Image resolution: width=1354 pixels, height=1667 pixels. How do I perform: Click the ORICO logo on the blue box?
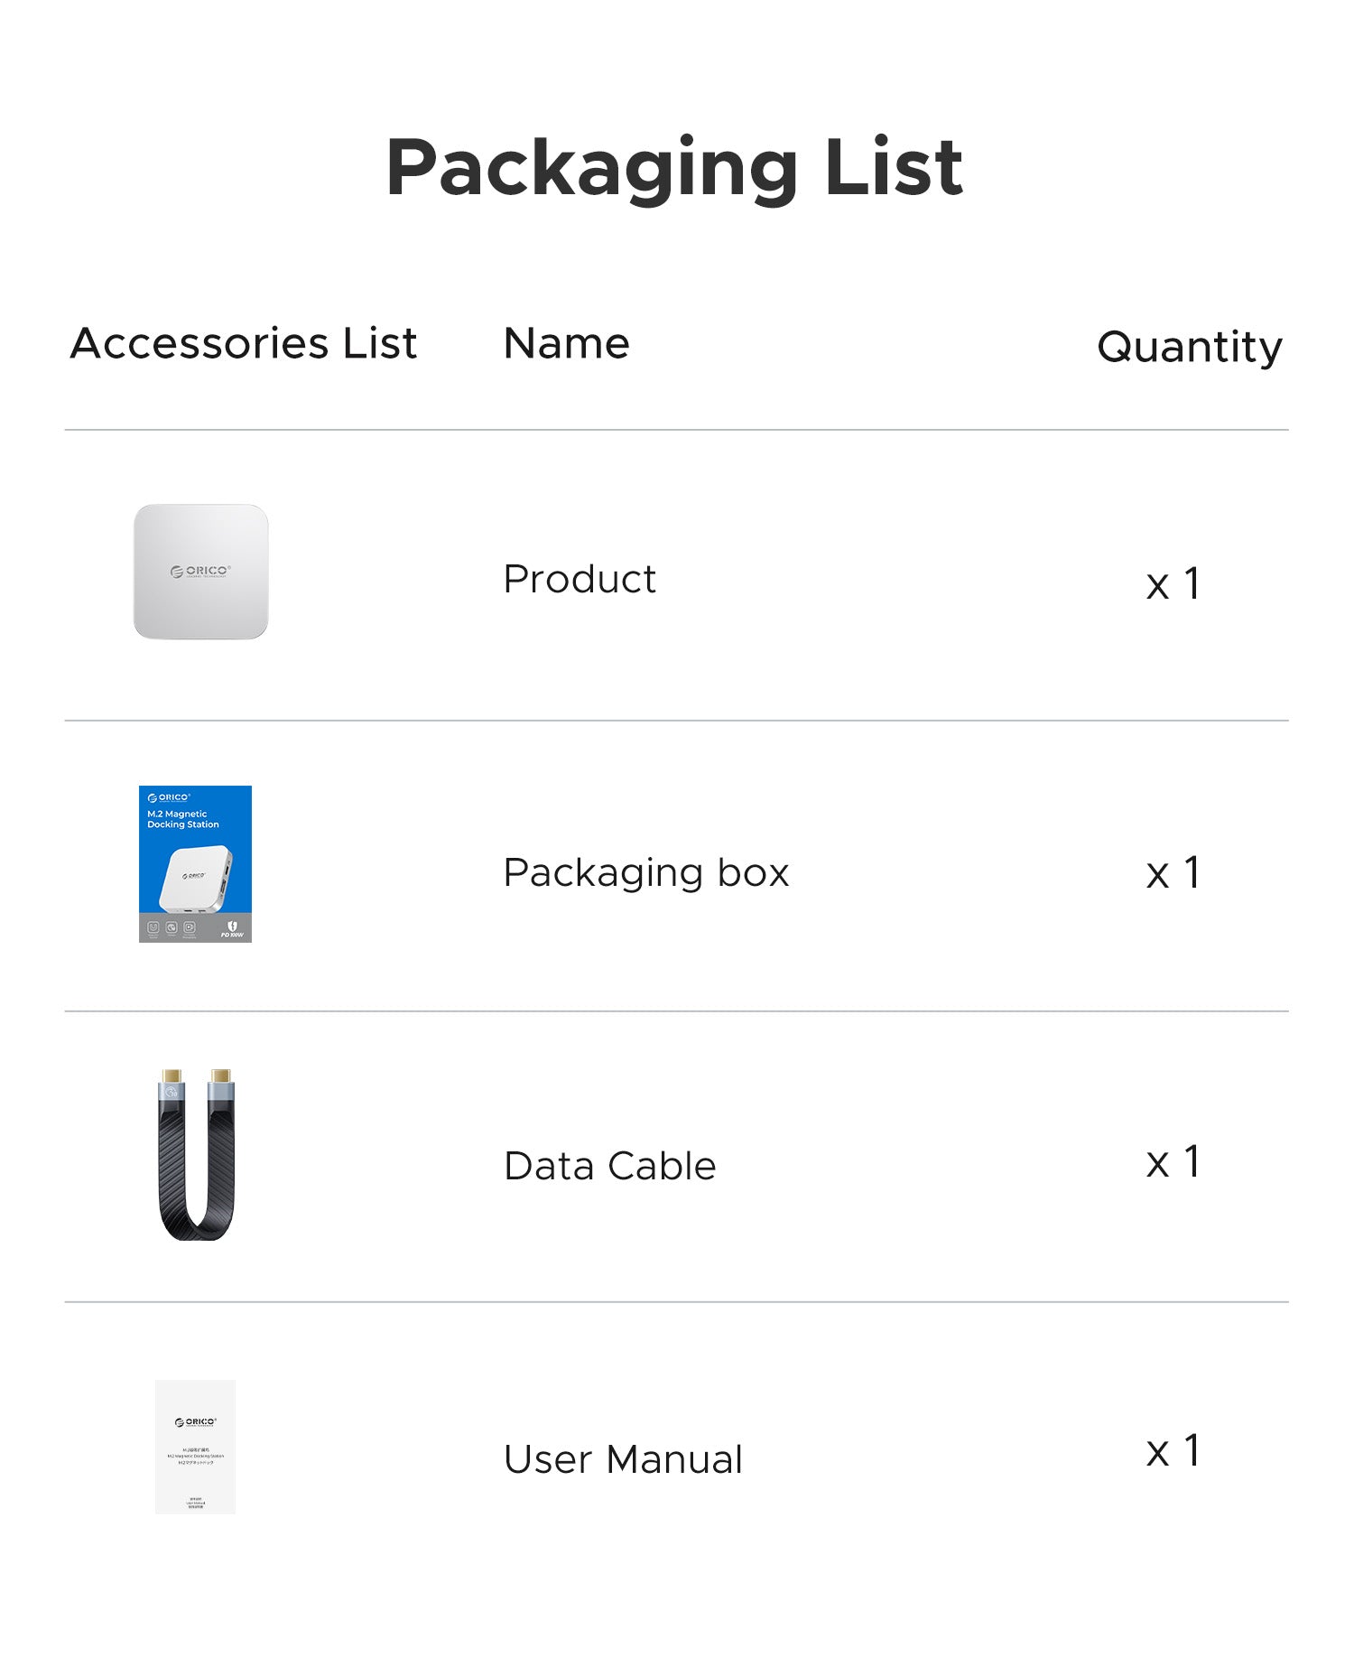point(169,797)
